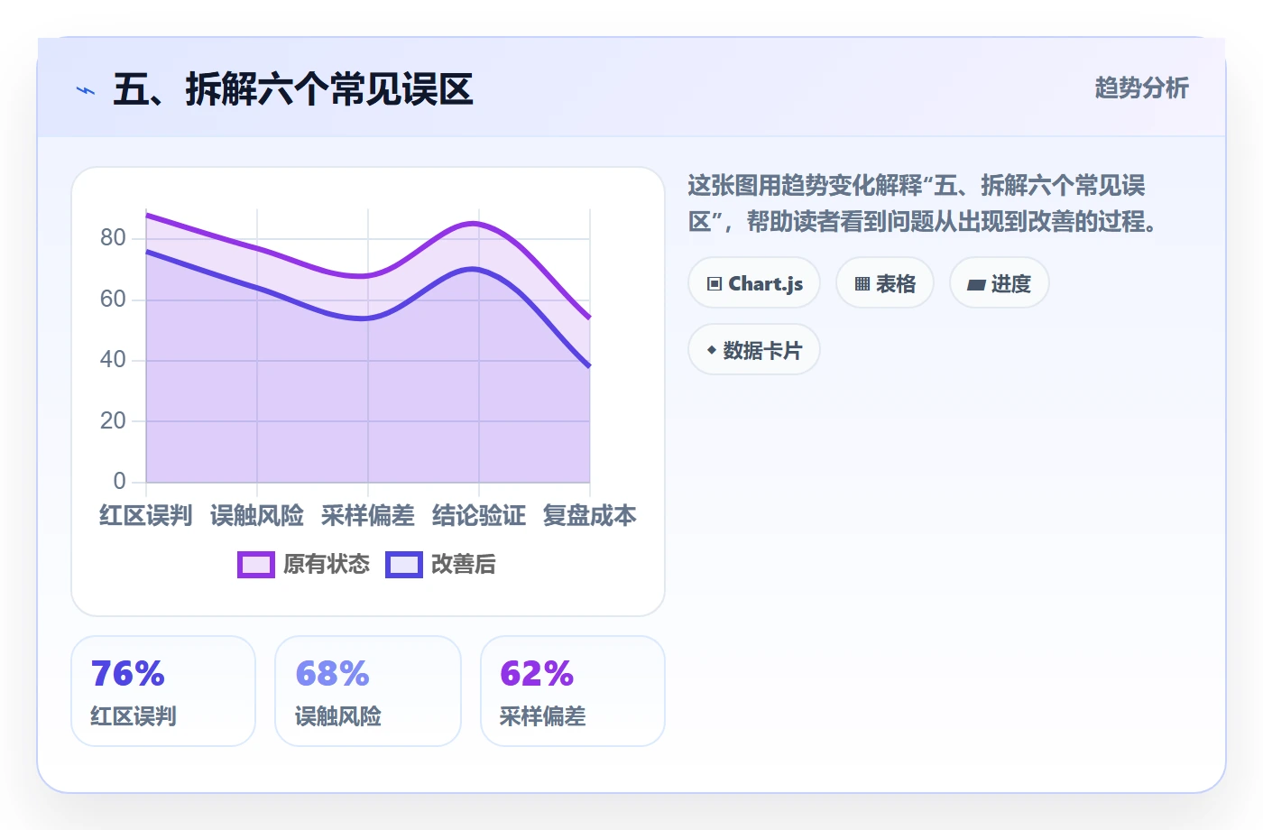Image resolution: width=1263 pixels, height=830 pixels.
Task: Open the 62% 采样偏差 stat card
Action: click(x=573, y=691)
